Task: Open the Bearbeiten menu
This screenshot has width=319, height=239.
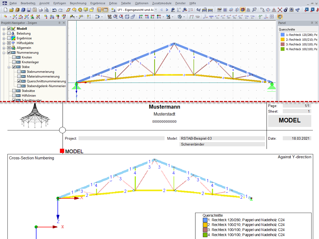Action: tap(28, 3)
